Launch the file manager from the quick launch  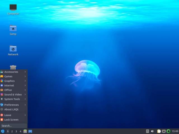coord(25,131)
